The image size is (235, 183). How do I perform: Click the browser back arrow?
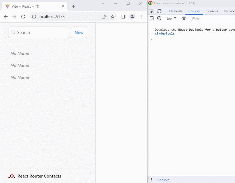coord(6,17)
